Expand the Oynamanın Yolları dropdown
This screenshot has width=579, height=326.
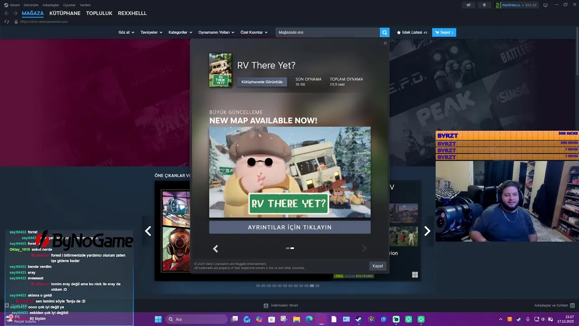tap(216, 32)
